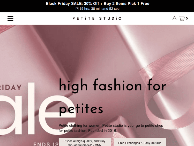Open the shopping cart icon
The image size is (194, 146).
182,18
